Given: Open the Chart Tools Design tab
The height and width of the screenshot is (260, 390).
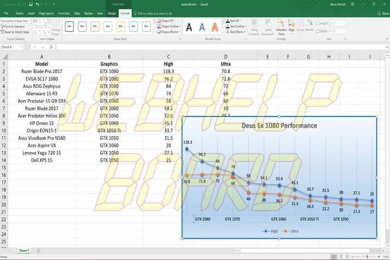Looking at the screenshot, I should click(112, 13).
